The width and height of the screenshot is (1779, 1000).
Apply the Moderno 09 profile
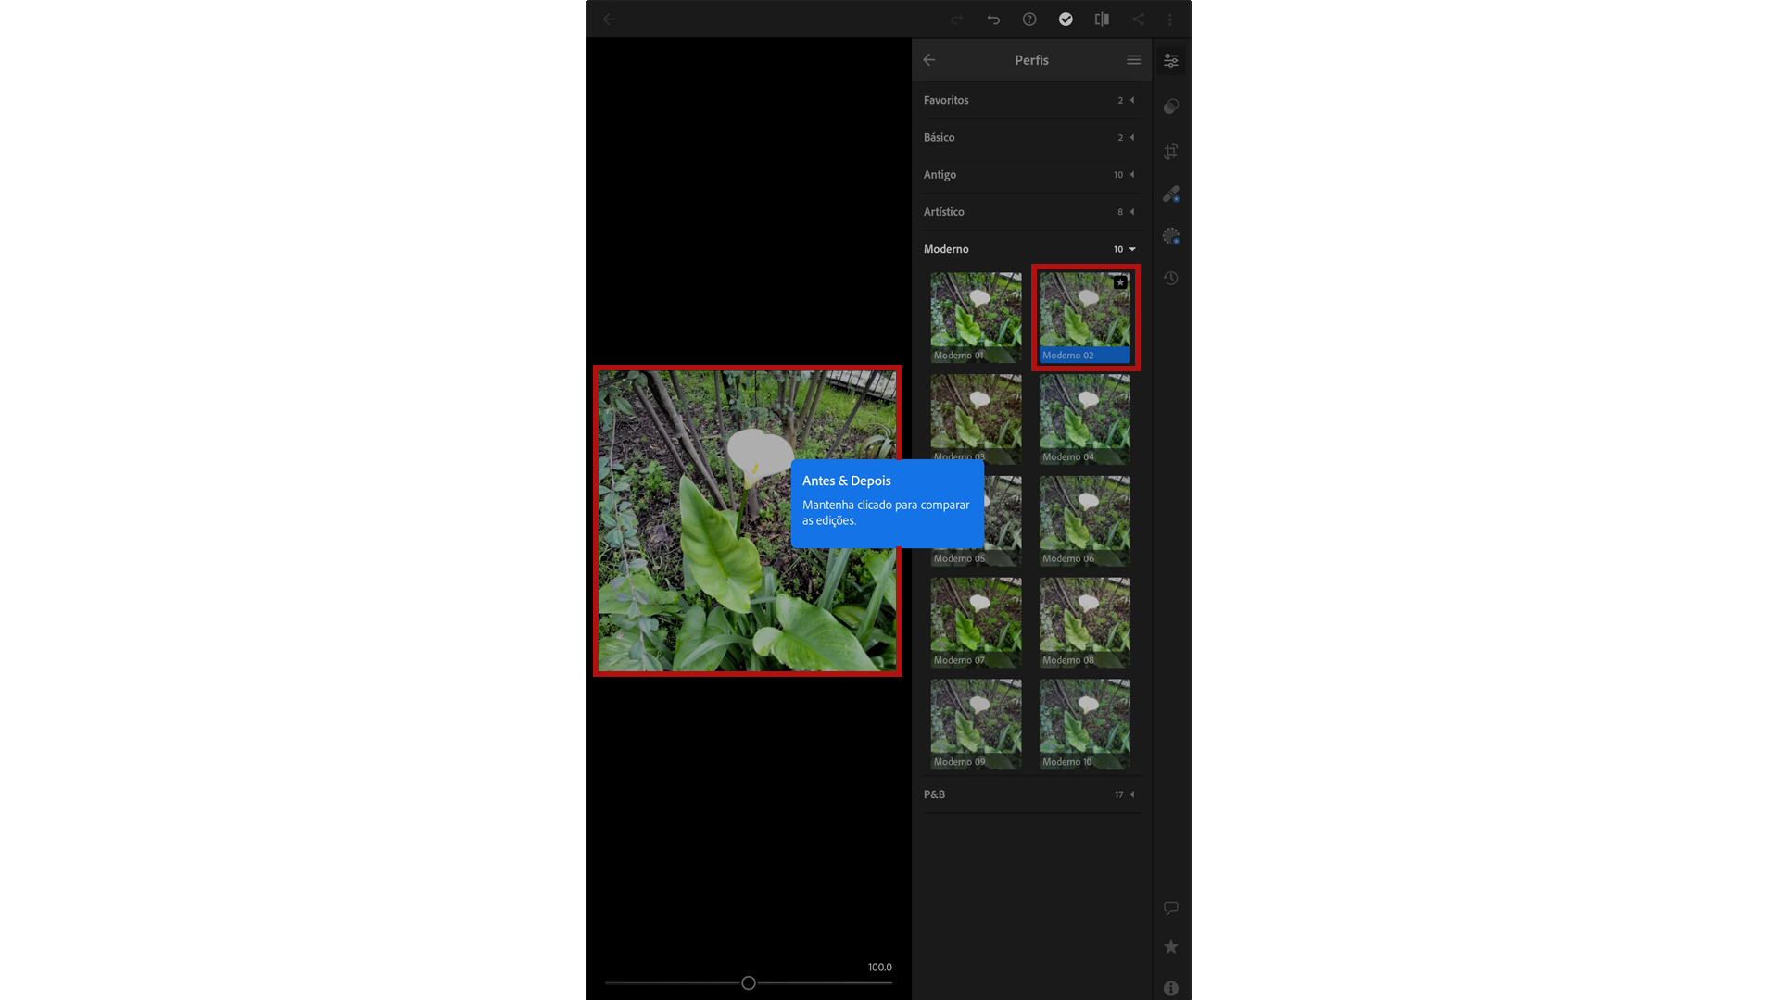tap(976, 724)
